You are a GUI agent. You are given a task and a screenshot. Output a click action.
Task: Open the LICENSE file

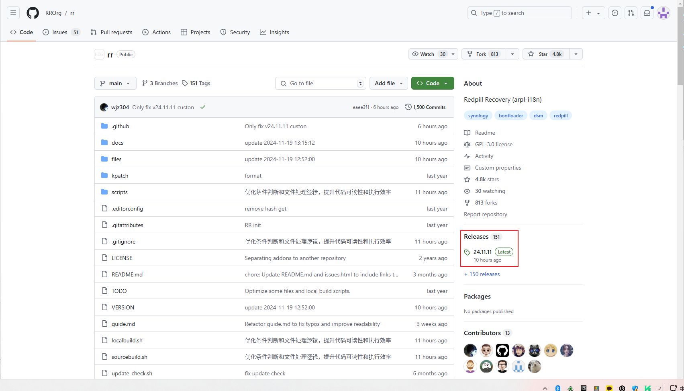122,258
